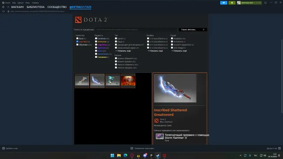Collapse filters with the Скрыть фильтры button
This screenshot has width=283, height=159.
pyautogui.click(x=193, y=30)
